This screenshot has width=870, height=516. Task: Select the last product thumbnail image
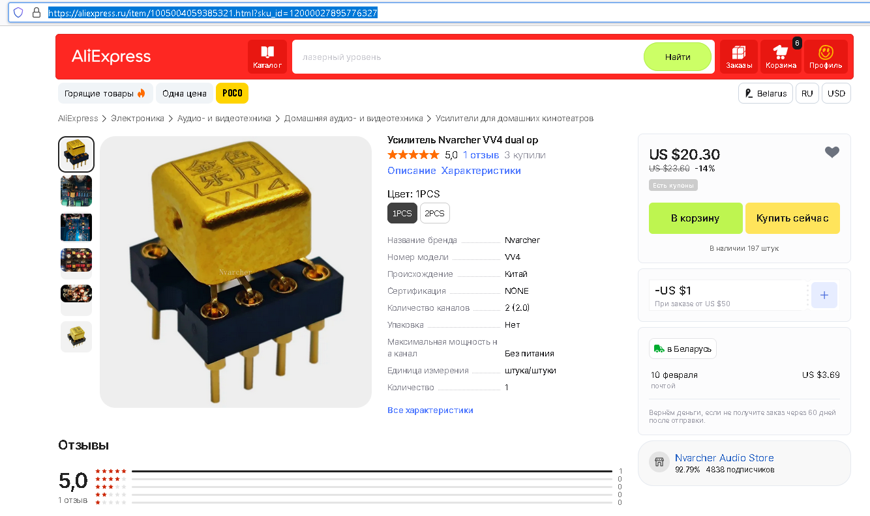(x=76, y=336)
